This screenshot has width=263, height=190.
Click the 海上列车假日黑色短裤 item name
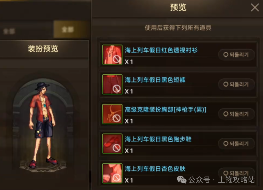[155, 80]
